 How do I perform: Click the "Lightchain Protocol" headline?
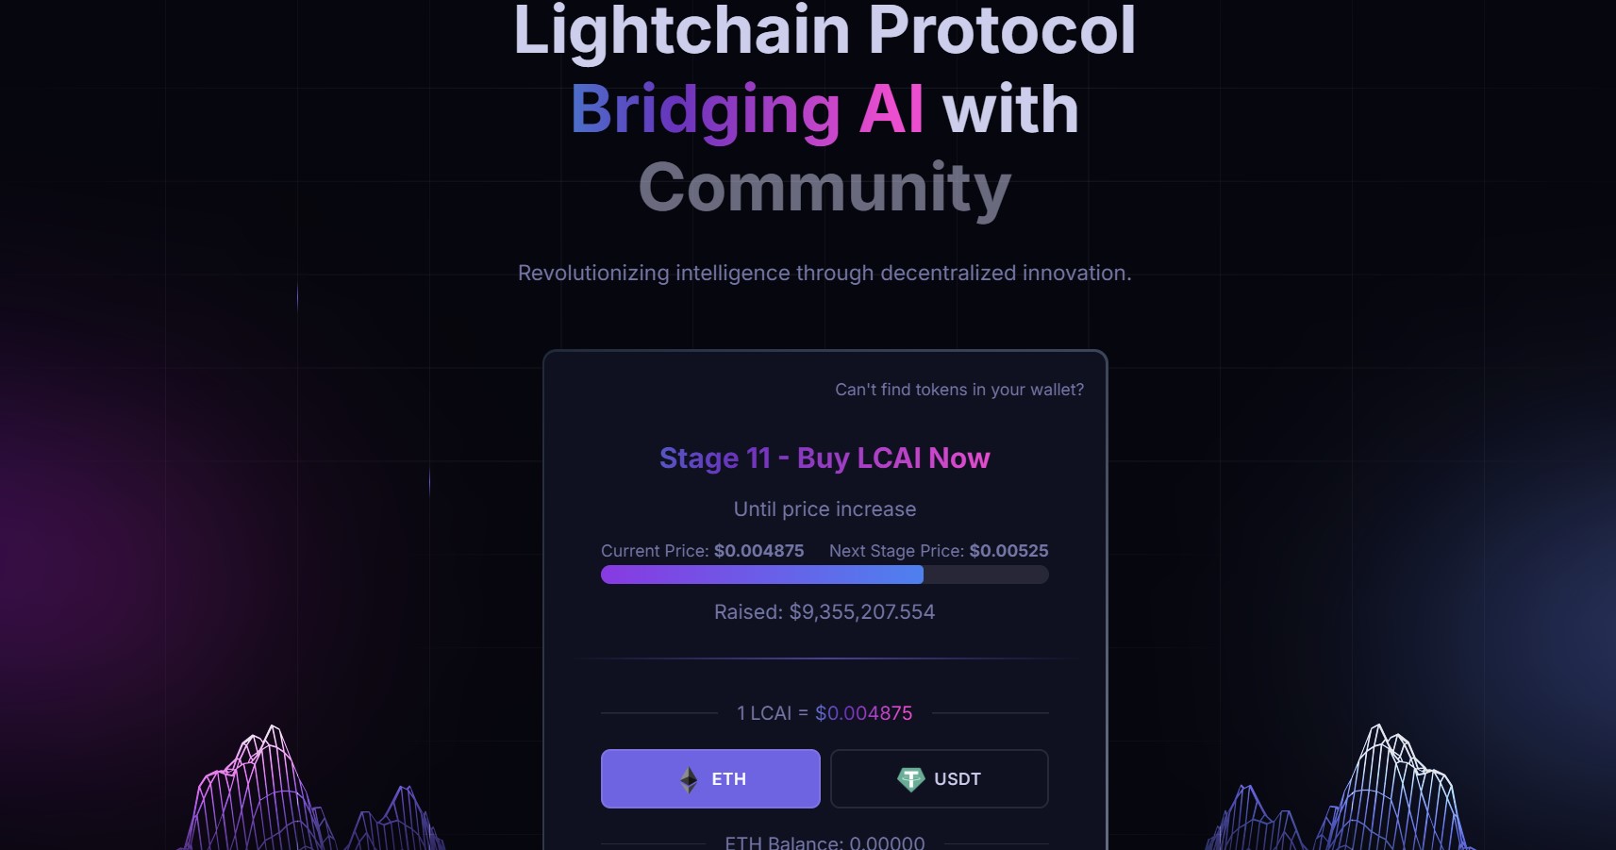[x=825, y=30]
